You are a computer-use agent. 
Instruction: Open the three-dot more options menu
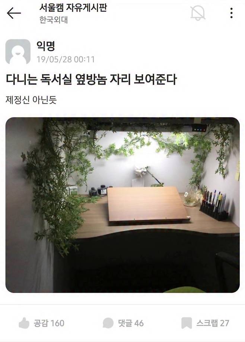pos(231,13)
